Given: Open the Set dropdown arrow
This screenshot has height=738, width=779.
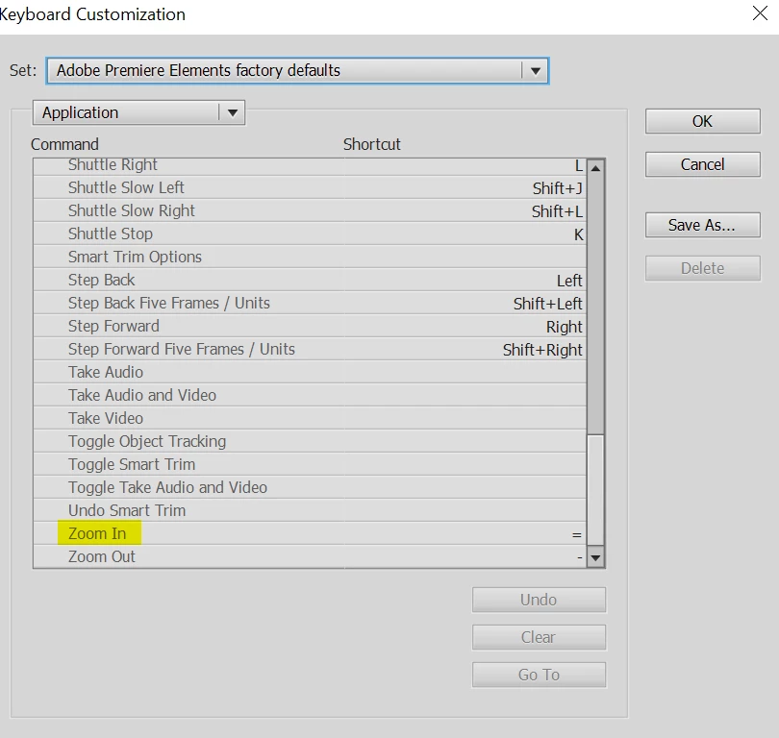Looking at the screenshot, I should pyautogui.click(x=535, y=71).
